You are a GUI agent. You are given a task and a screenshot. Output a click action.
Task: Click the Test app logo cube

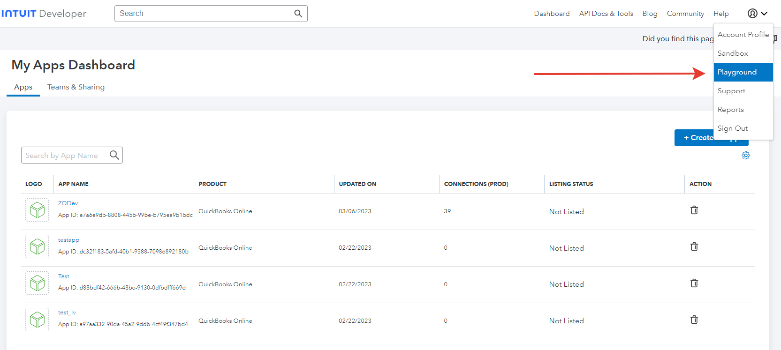click(x=37, y=283)
